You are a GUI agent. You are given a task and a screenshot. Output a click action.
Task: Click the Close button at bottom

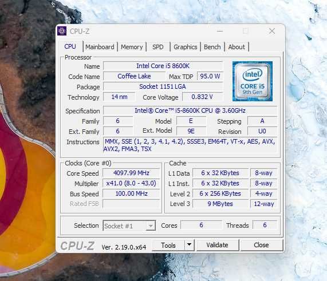(261, 245)
